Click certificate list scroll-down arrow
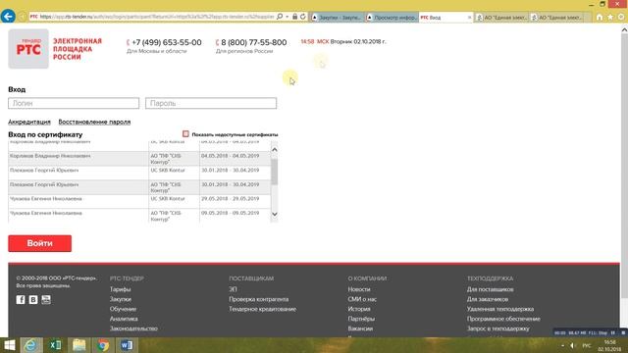 [275, 214]
